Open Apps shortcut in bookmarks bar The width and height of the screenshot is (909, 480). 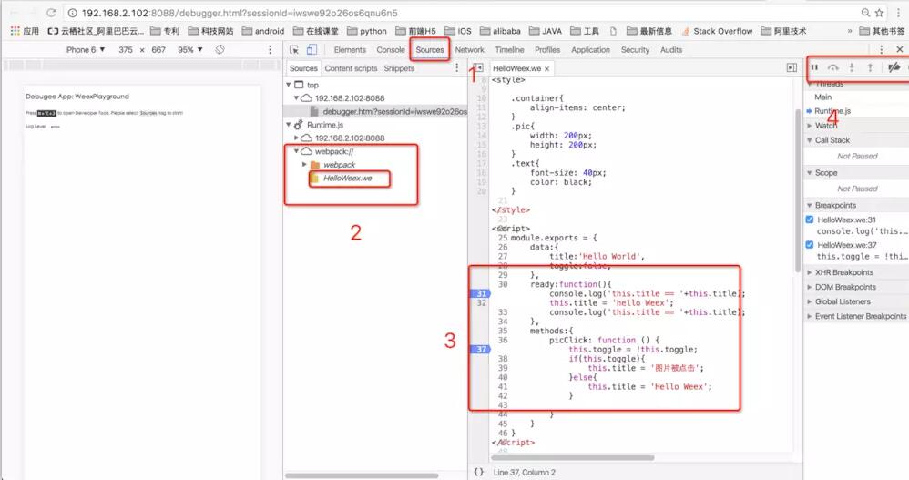pyautogui.click(x=25, y=31)
